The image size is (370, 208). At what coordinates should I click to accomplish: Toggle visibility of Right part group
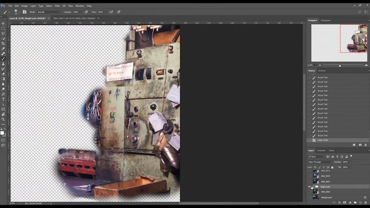click(x=310, y=187)
